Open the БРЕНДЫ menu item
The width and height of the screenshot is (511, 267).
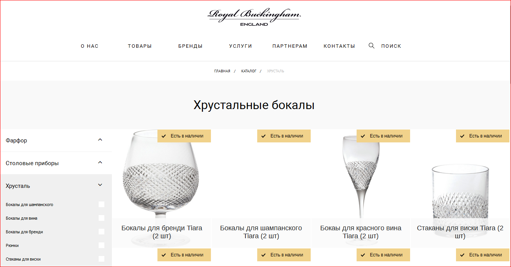(x=190, y=46)
